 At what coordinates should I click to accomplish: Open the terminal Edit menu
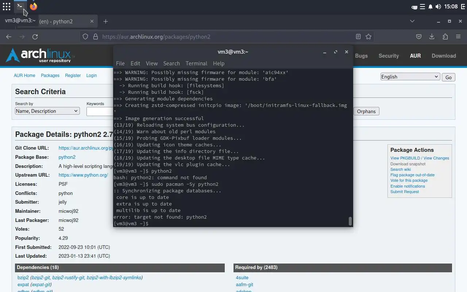coord(135,64)
